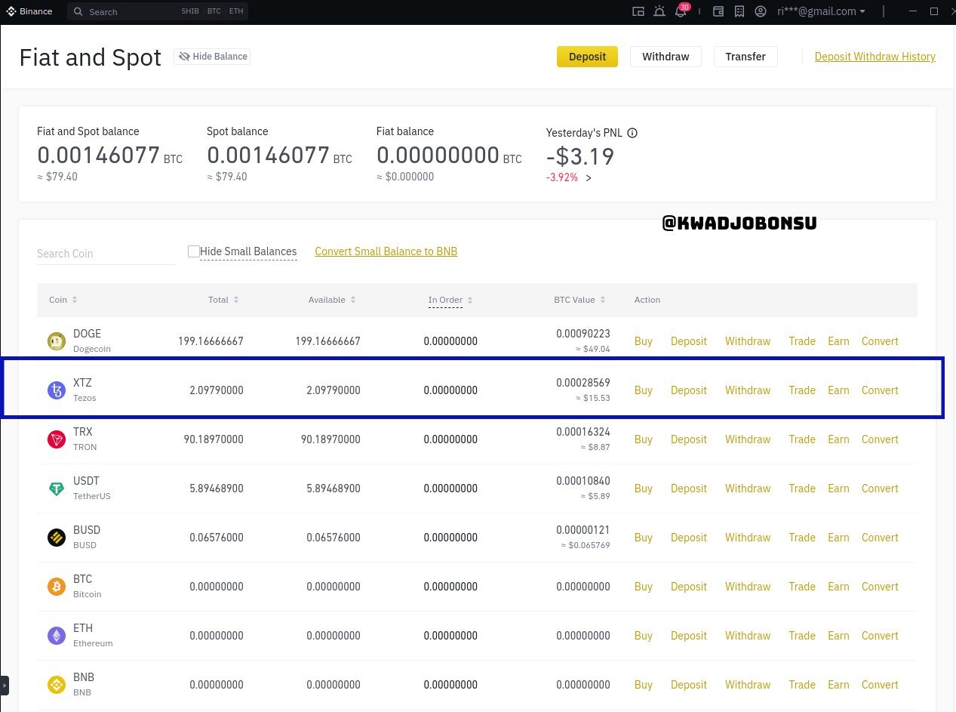Screen dimensions: 956x712
Task: Expand Yesterday's PNL details arrow
Action: [x=589, y=178]
